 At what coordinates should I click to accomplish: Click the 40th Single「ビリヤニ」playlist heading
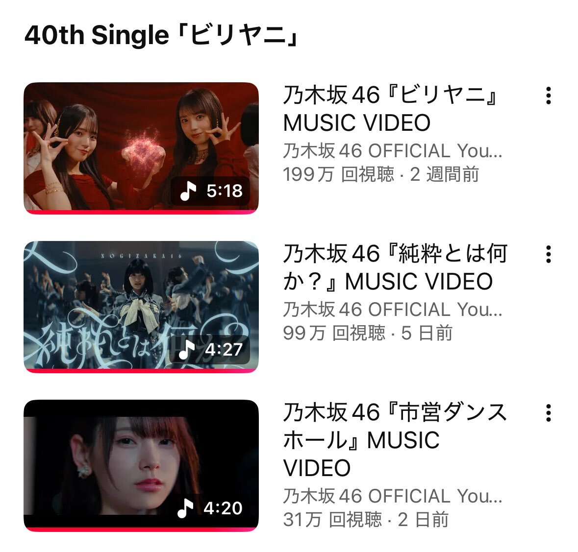(x=161, y=35)
